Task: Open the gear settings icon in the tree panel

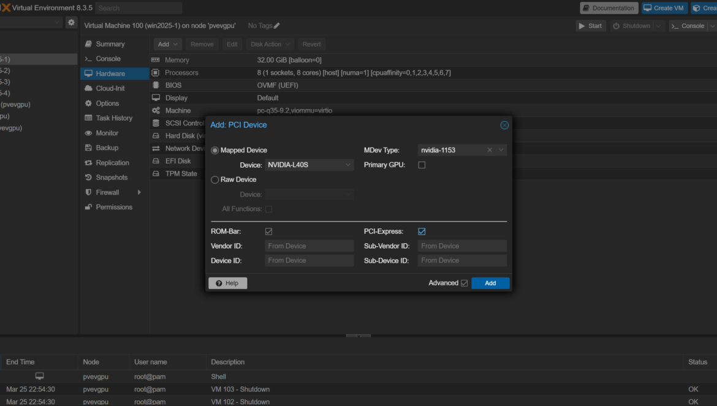Action: [71, 22]
